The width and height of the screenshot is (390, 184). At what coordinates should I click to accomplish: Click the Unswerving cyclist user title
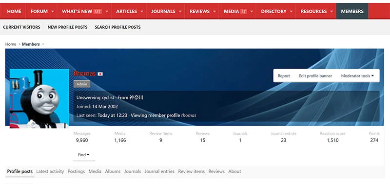point(95,97)
